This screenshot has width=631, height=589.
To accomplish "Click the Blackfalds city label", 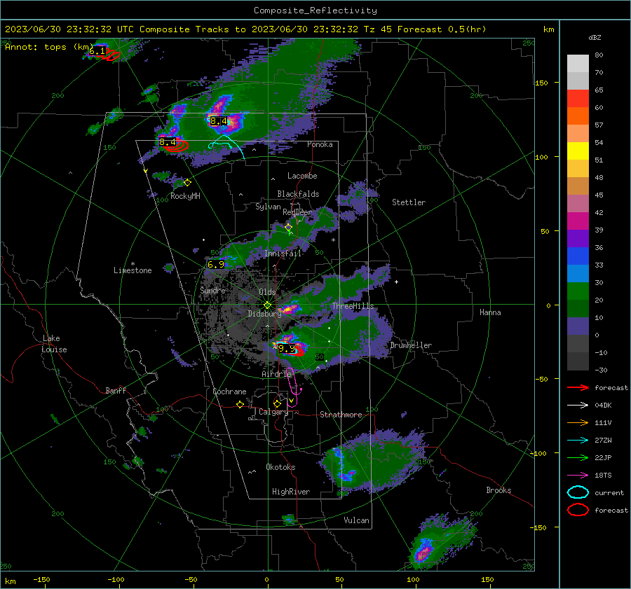I will click(x=298, y=194).
